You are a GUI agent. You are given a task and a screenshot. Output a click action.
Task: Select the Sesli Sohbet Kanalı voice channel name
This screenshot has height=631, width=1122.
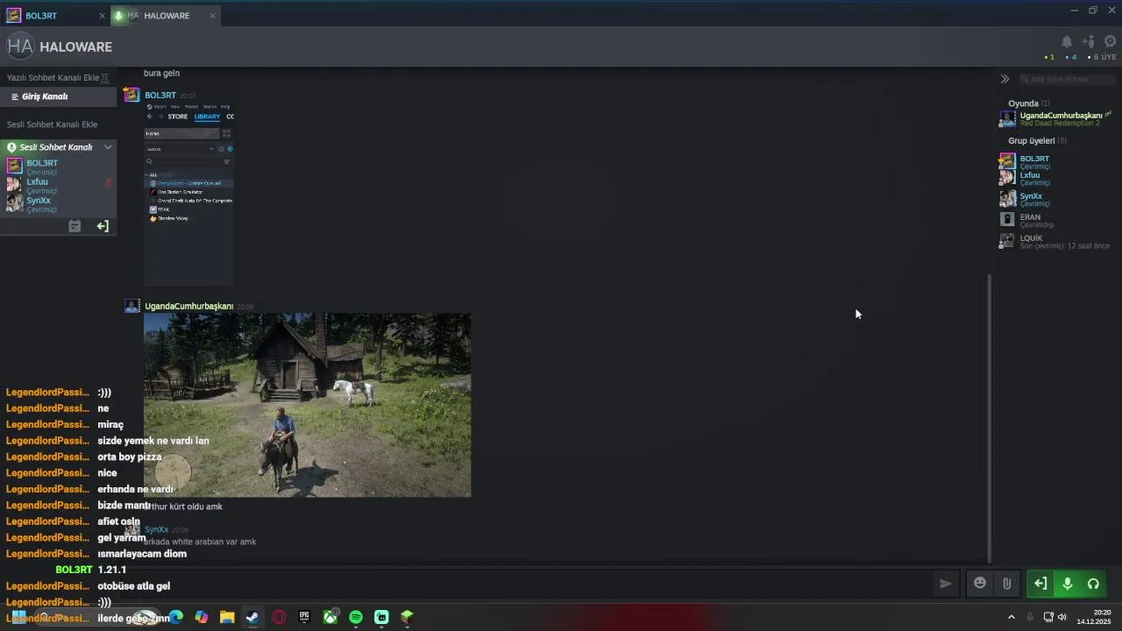pyautogui.click(x=55, y=147)
